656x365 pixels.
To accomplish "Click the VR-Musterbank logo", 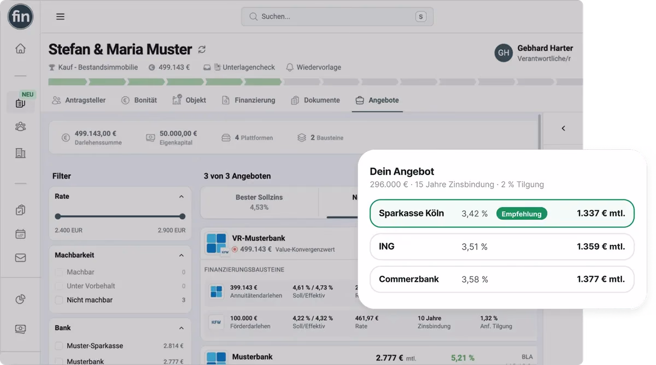I will click(216, 243).
